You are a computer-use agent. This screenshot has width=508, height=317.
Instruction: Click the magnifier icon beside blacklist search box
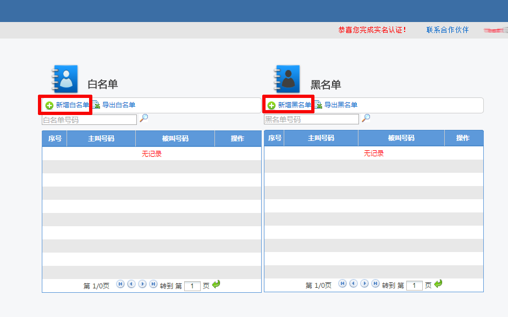[x=366, y=119]
